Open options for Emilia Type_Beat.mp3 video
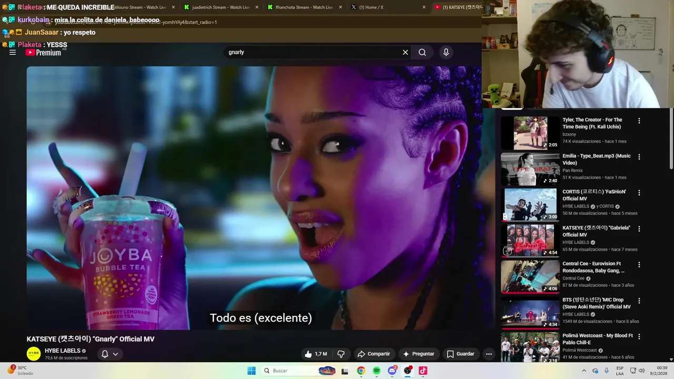 click(639, 157)
